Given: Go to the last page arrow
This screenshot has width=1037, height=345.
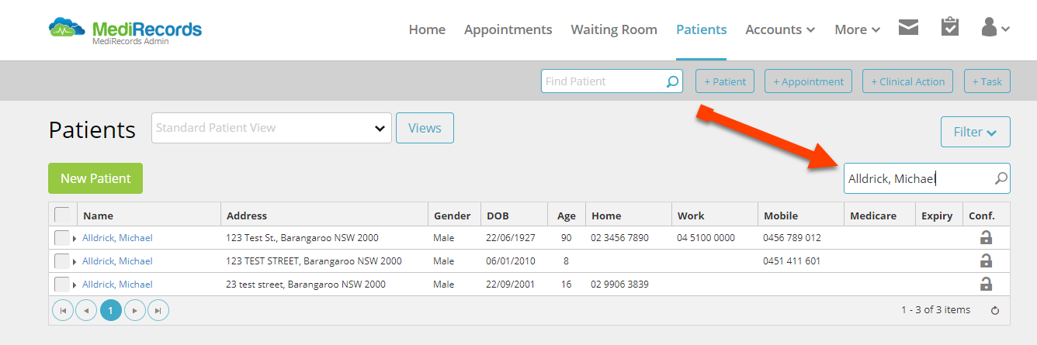Looking at the screenshot, I should [158, 311].
